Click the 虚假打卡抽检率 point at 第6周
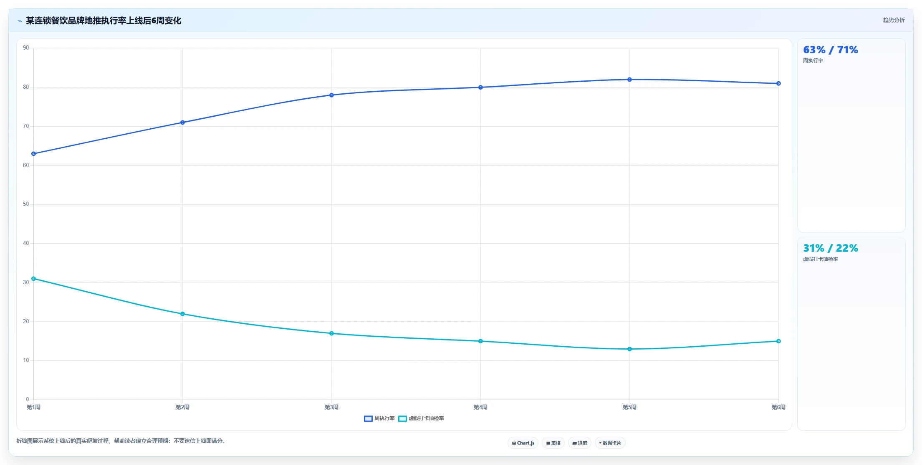Viewport: 922px width, 465px height. [x=778, y=341]
